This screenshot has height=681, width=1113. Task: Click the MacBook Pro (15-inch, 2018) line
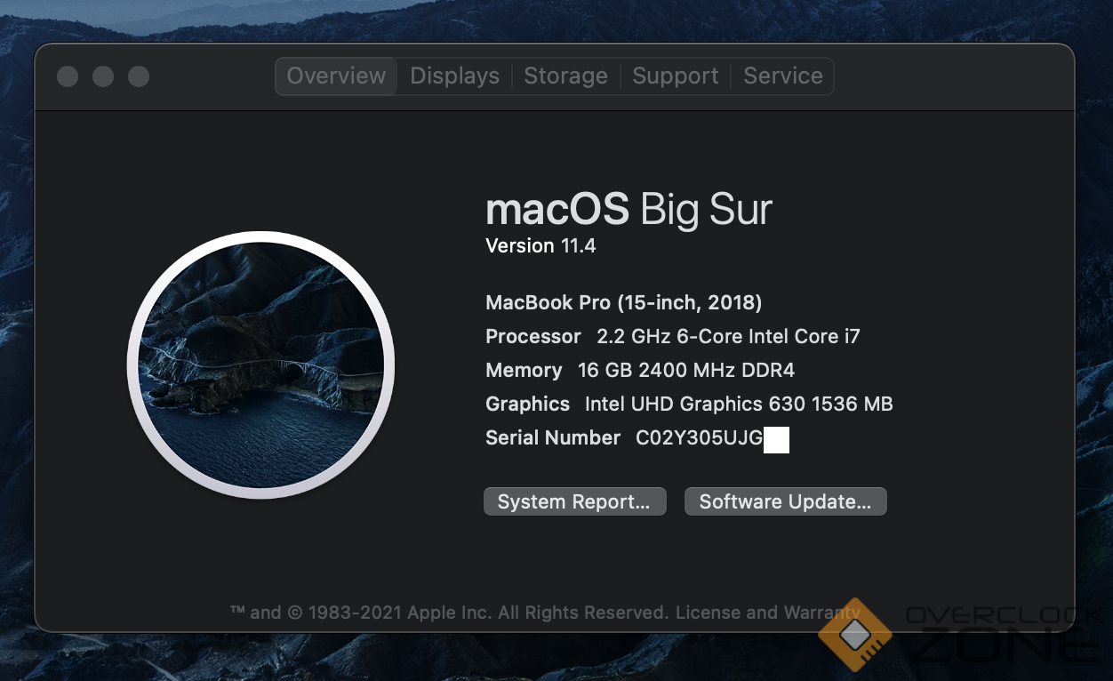[x=623, y=303]
